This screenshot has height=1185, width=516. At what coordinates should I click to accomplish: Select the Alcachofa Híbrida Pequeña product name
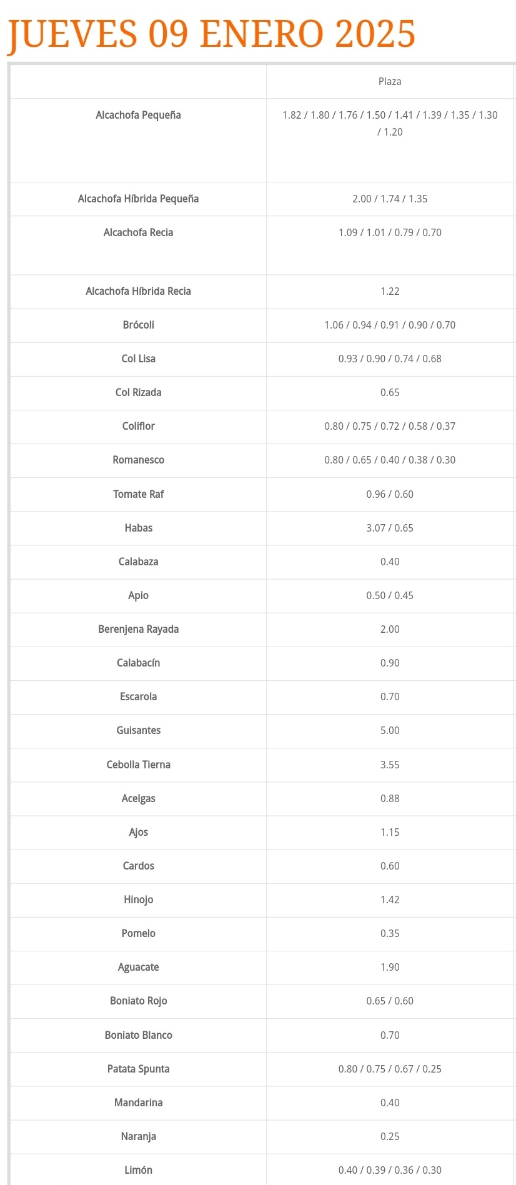coord(139,199)
